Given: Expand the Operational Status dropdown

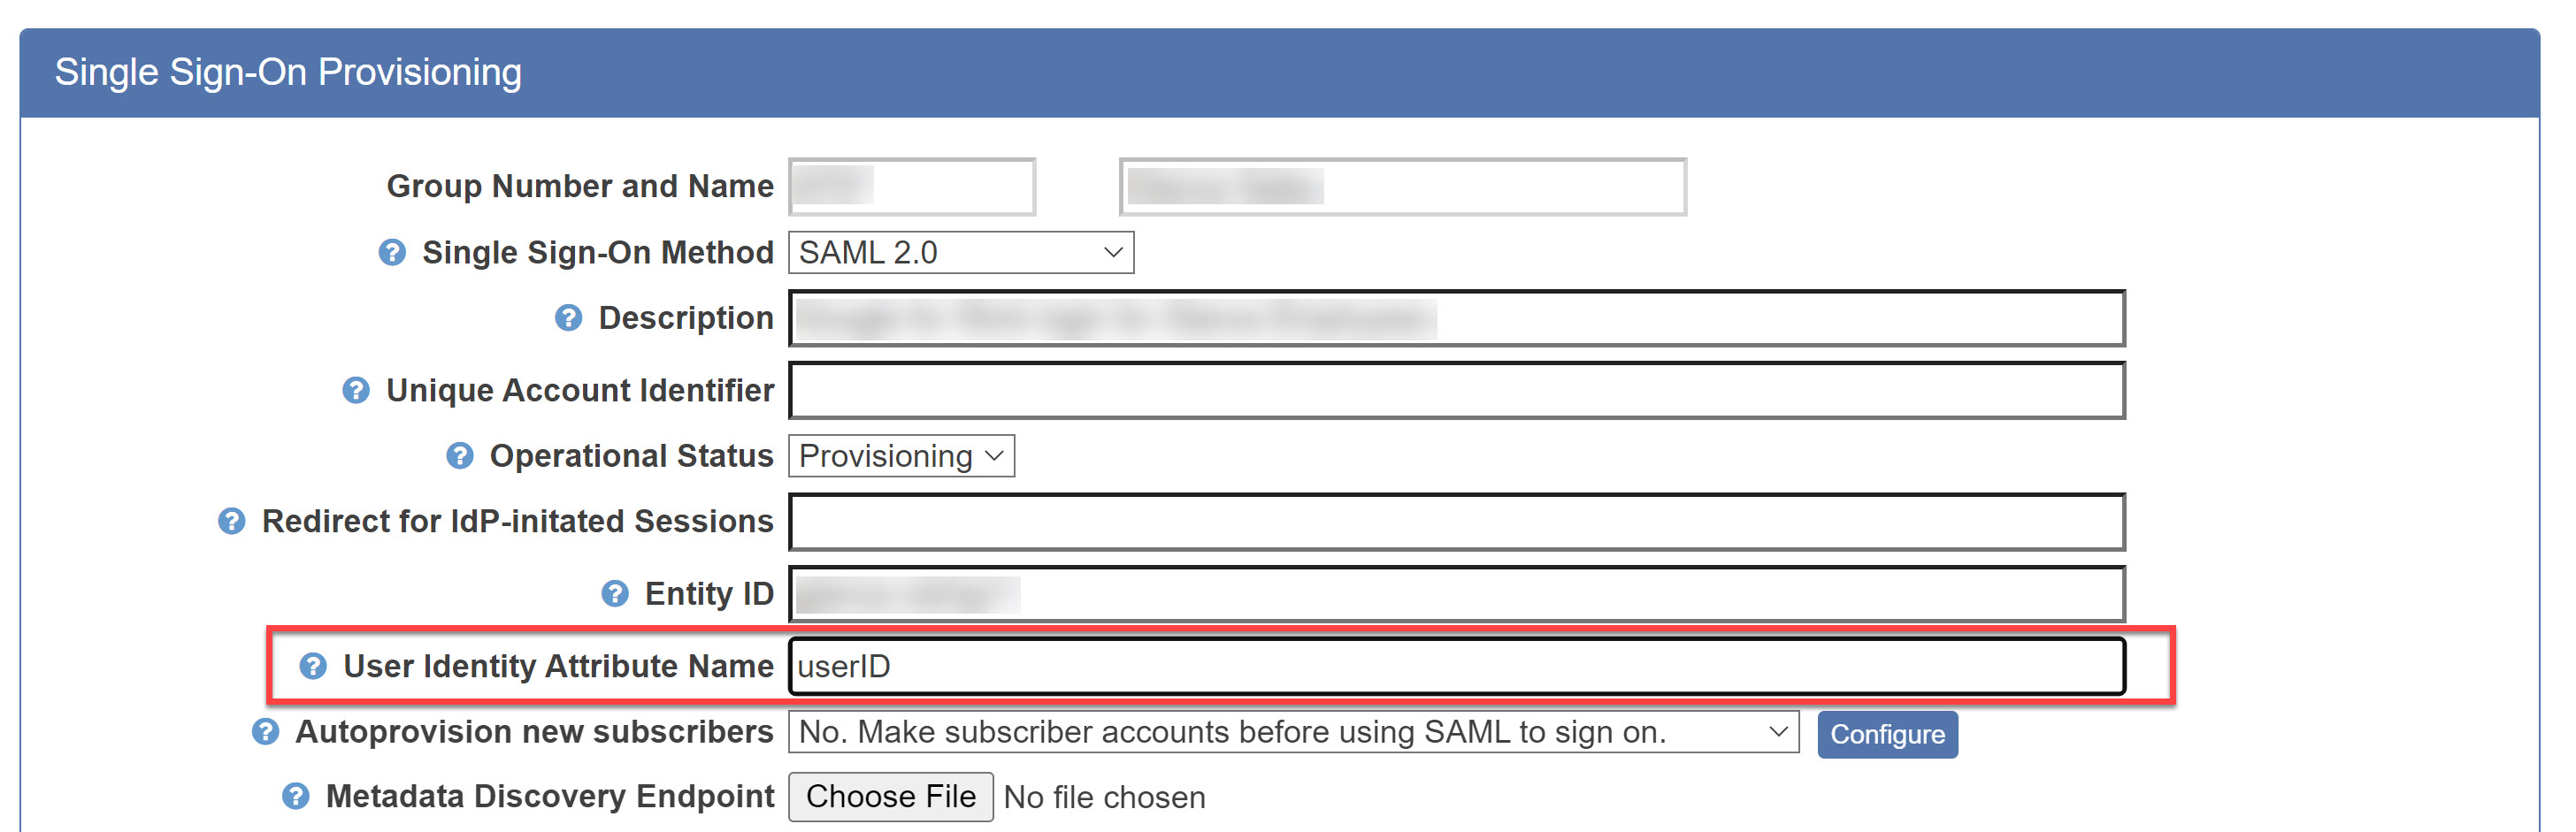Looking at the screenshot, I should (x=900, y=456).
